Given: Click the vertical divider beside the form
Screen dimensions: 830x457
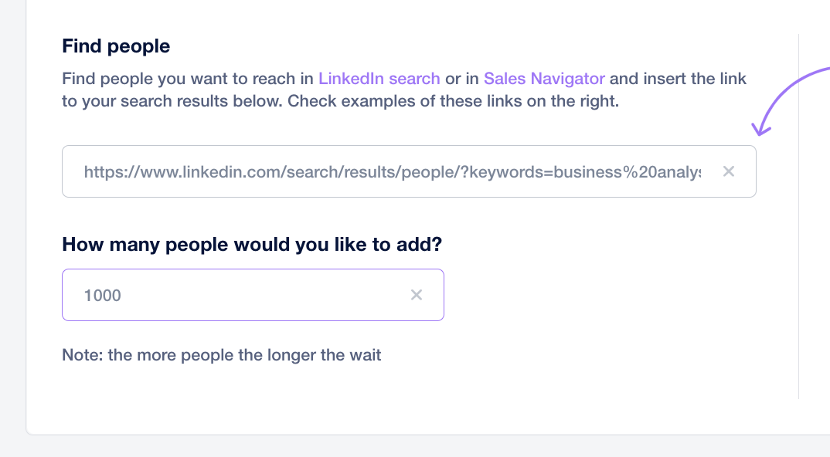Looking at the screenshot, I should (x=798, y=216).
